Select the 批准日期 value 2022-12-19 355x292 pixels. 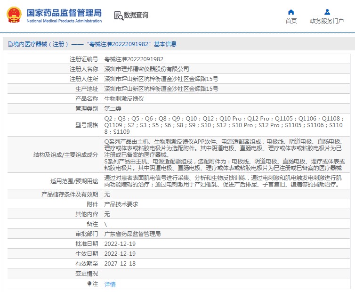point(120,244)
